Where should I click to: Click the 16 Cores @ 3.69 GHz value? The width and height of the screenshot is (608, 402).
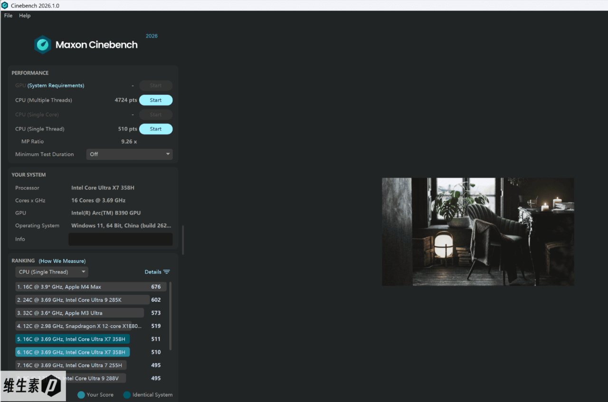point(98,200)
